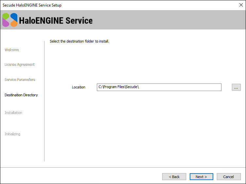Click the green shape in the HaloENGINE logo
The image size is (246, 184).
pyautogui.click(x=6, y=16)
